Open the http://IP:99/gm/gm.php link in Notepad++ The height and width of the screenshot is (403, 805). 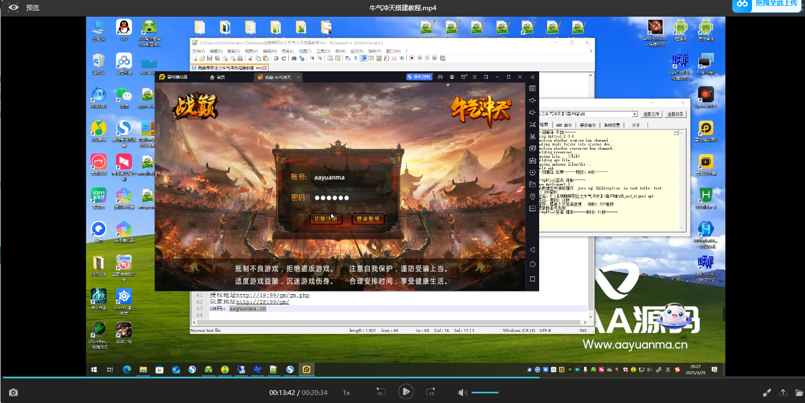[273, 295]
